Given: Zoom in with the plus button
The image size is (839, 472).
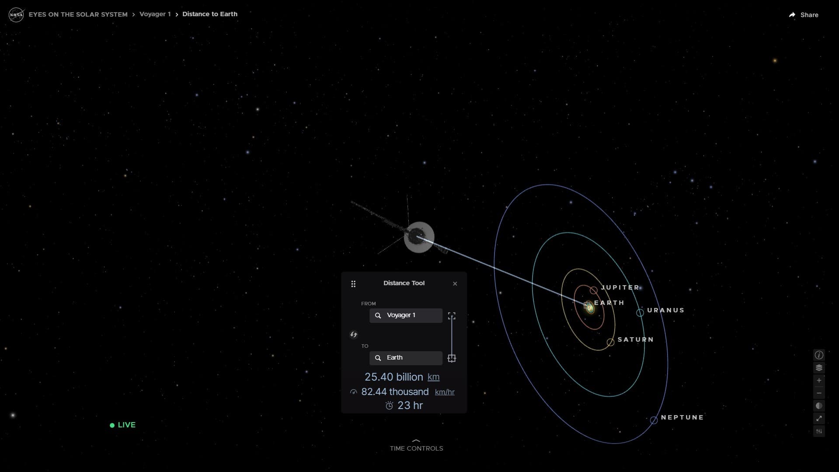Looking at the screenshot, I should (819, 381).
